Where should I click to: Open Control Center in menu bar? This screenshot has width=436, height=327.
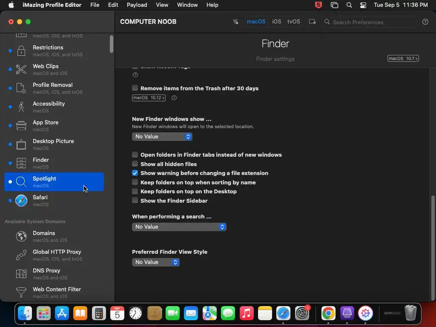363,5
